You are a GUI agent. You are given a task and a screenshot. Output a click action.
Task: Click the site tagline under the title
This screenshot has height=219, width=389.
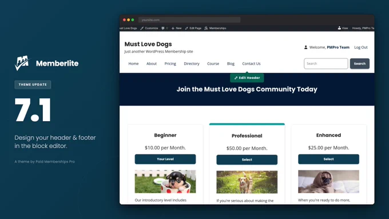158,51
